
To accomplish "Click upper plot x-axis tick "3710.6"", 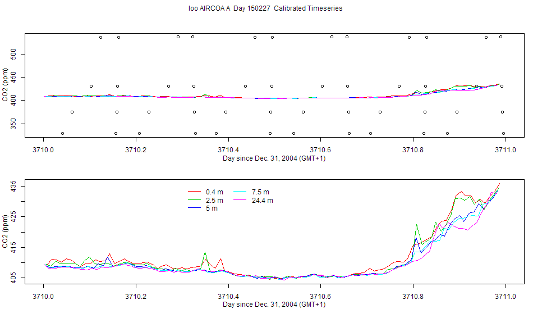I will pyautogui.click(x=320, y=150).
